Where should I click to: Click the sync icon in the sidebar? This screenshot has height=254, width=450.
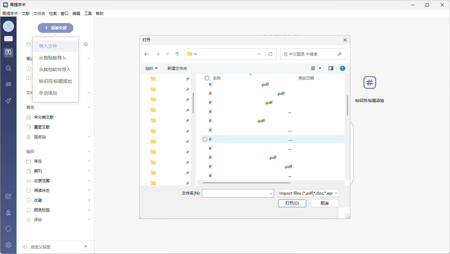[x=8, y=229]
